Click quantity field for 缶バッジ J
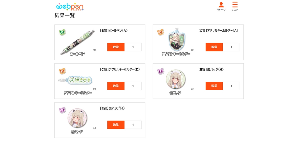 pyautogui.click(x=133, y=125)
